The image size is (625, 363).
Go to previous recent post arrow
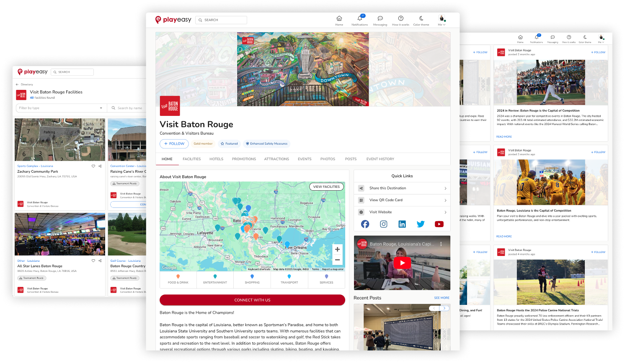[x=434, y=308]
